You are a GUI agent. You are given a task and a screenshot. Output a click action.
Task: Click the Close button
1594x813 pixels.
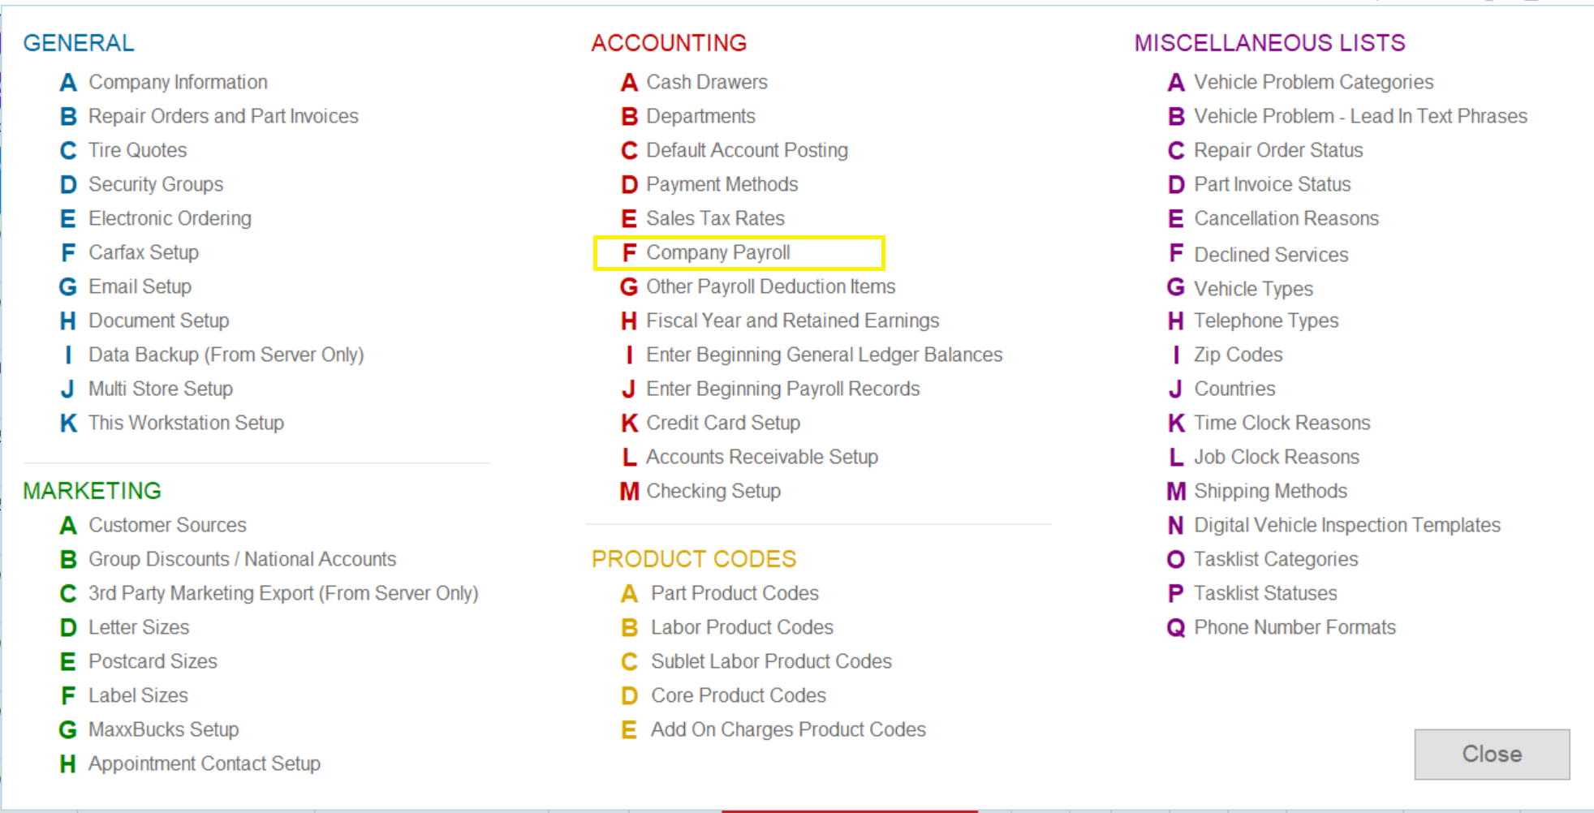click(x=1492, y=754)
